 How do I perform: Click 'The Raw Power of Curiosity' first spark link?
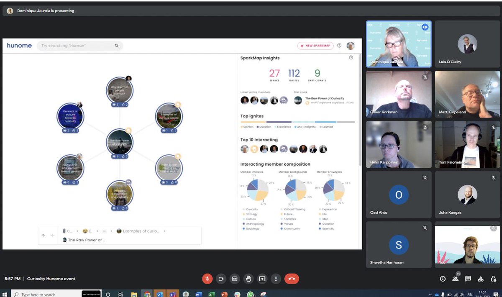pyautogui.click(x=325, y=98)
